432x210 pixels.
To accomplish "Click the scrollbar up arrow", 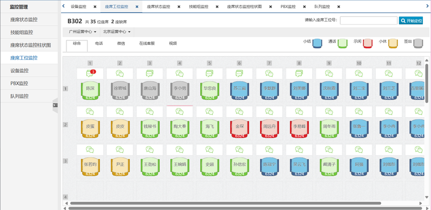I will [427, 60].
